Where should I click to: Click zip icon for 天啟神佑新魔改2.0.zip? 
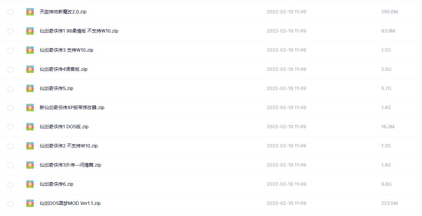coord(30,12)
